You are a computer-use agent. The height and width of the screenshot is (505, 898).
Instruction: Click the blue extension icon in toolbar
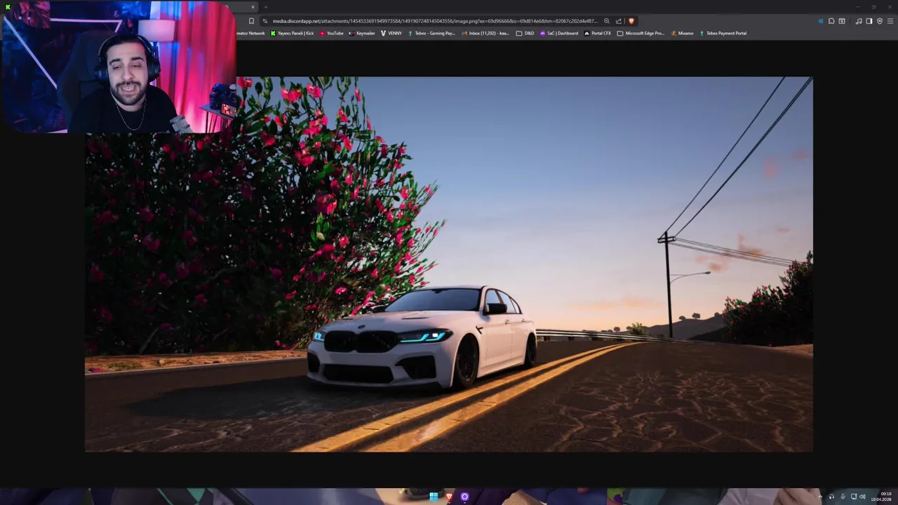821,21
